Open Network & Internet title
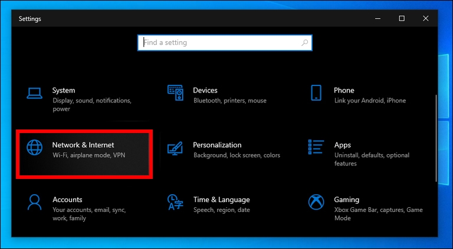 (x=83, y=145)
